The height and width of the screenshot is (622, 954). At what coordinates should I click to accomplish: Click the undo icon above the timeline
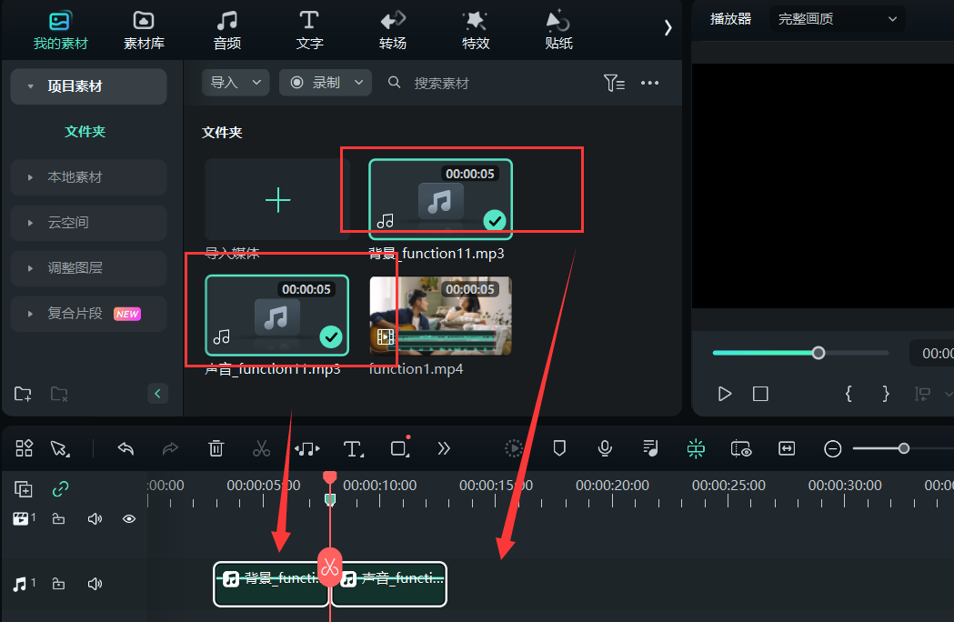click(126, 448)
